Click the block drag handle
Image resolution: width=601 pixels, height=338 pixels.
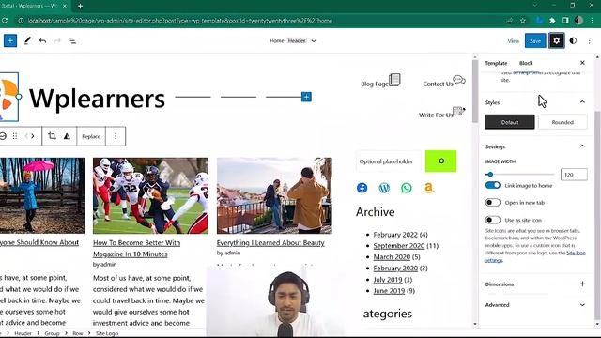[x=15, y=136]
